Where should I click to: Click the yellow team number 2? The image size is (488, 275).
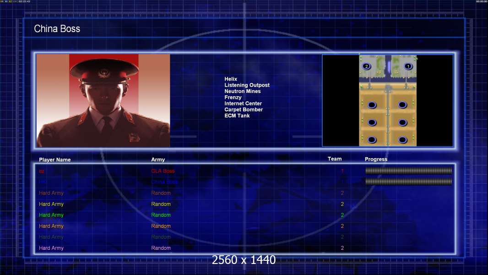pos(342,204)
